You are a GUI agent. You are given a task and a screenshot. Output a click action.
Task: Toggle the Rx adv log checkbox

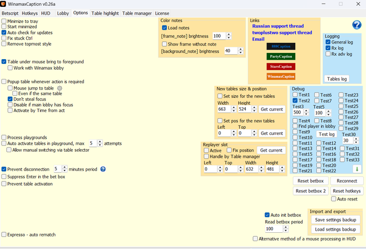[328, 54]
